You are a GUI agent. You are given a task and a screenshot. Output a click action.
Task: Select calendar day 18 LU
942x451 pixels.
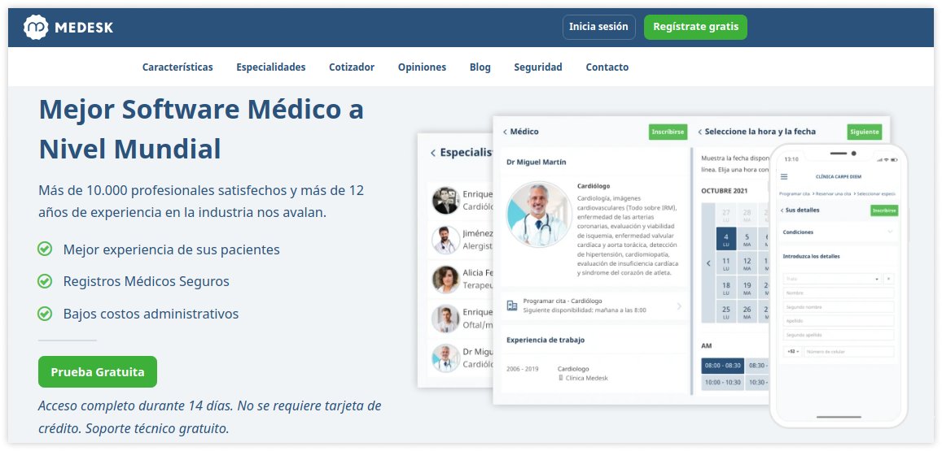[x=726, y=288]
